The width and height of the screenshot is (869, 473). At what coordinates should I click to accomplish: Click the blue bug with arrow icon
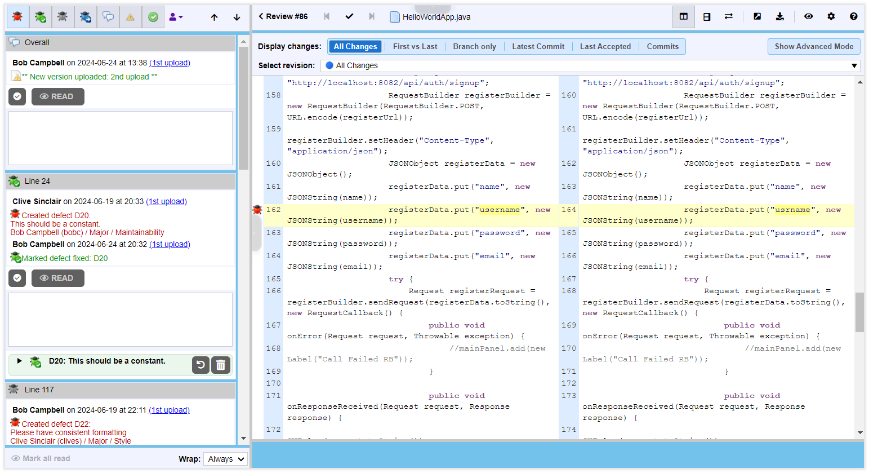click(85, 16)
